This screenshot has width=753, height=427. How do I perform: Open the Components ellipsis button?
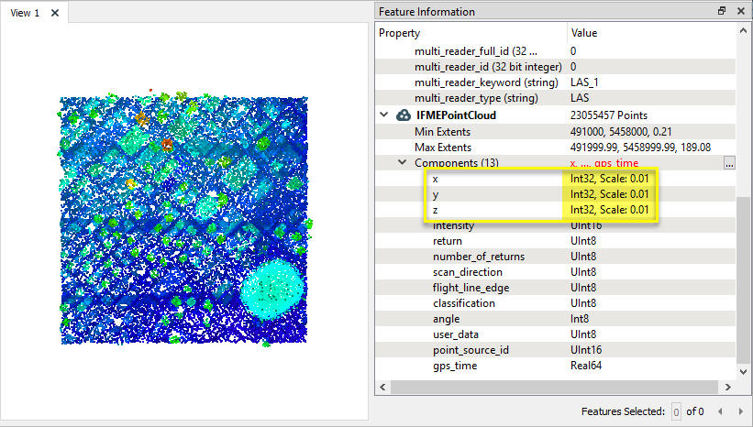[x=729, y=163]
